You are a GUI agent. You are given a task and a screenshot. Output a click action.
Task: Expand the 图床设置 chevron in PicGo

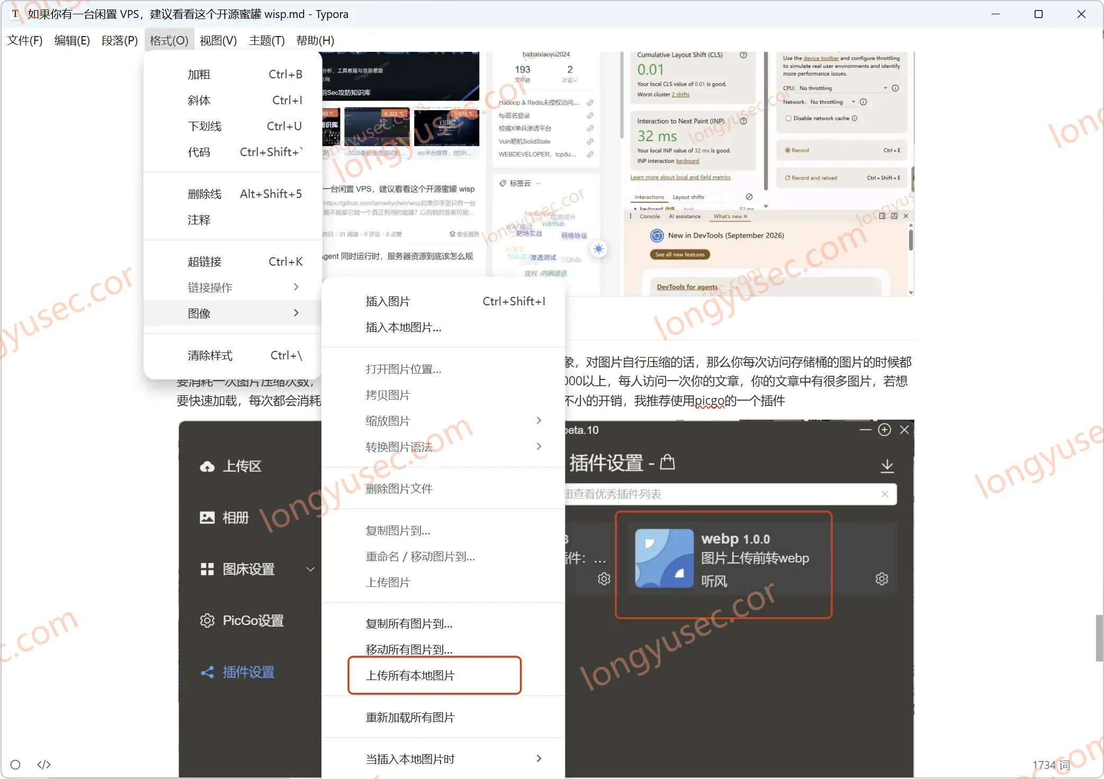pos(310,569)
